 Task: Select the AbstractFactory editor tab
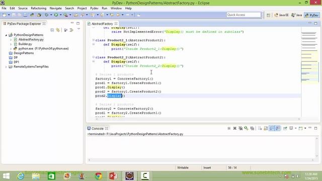tap(102, 24)
